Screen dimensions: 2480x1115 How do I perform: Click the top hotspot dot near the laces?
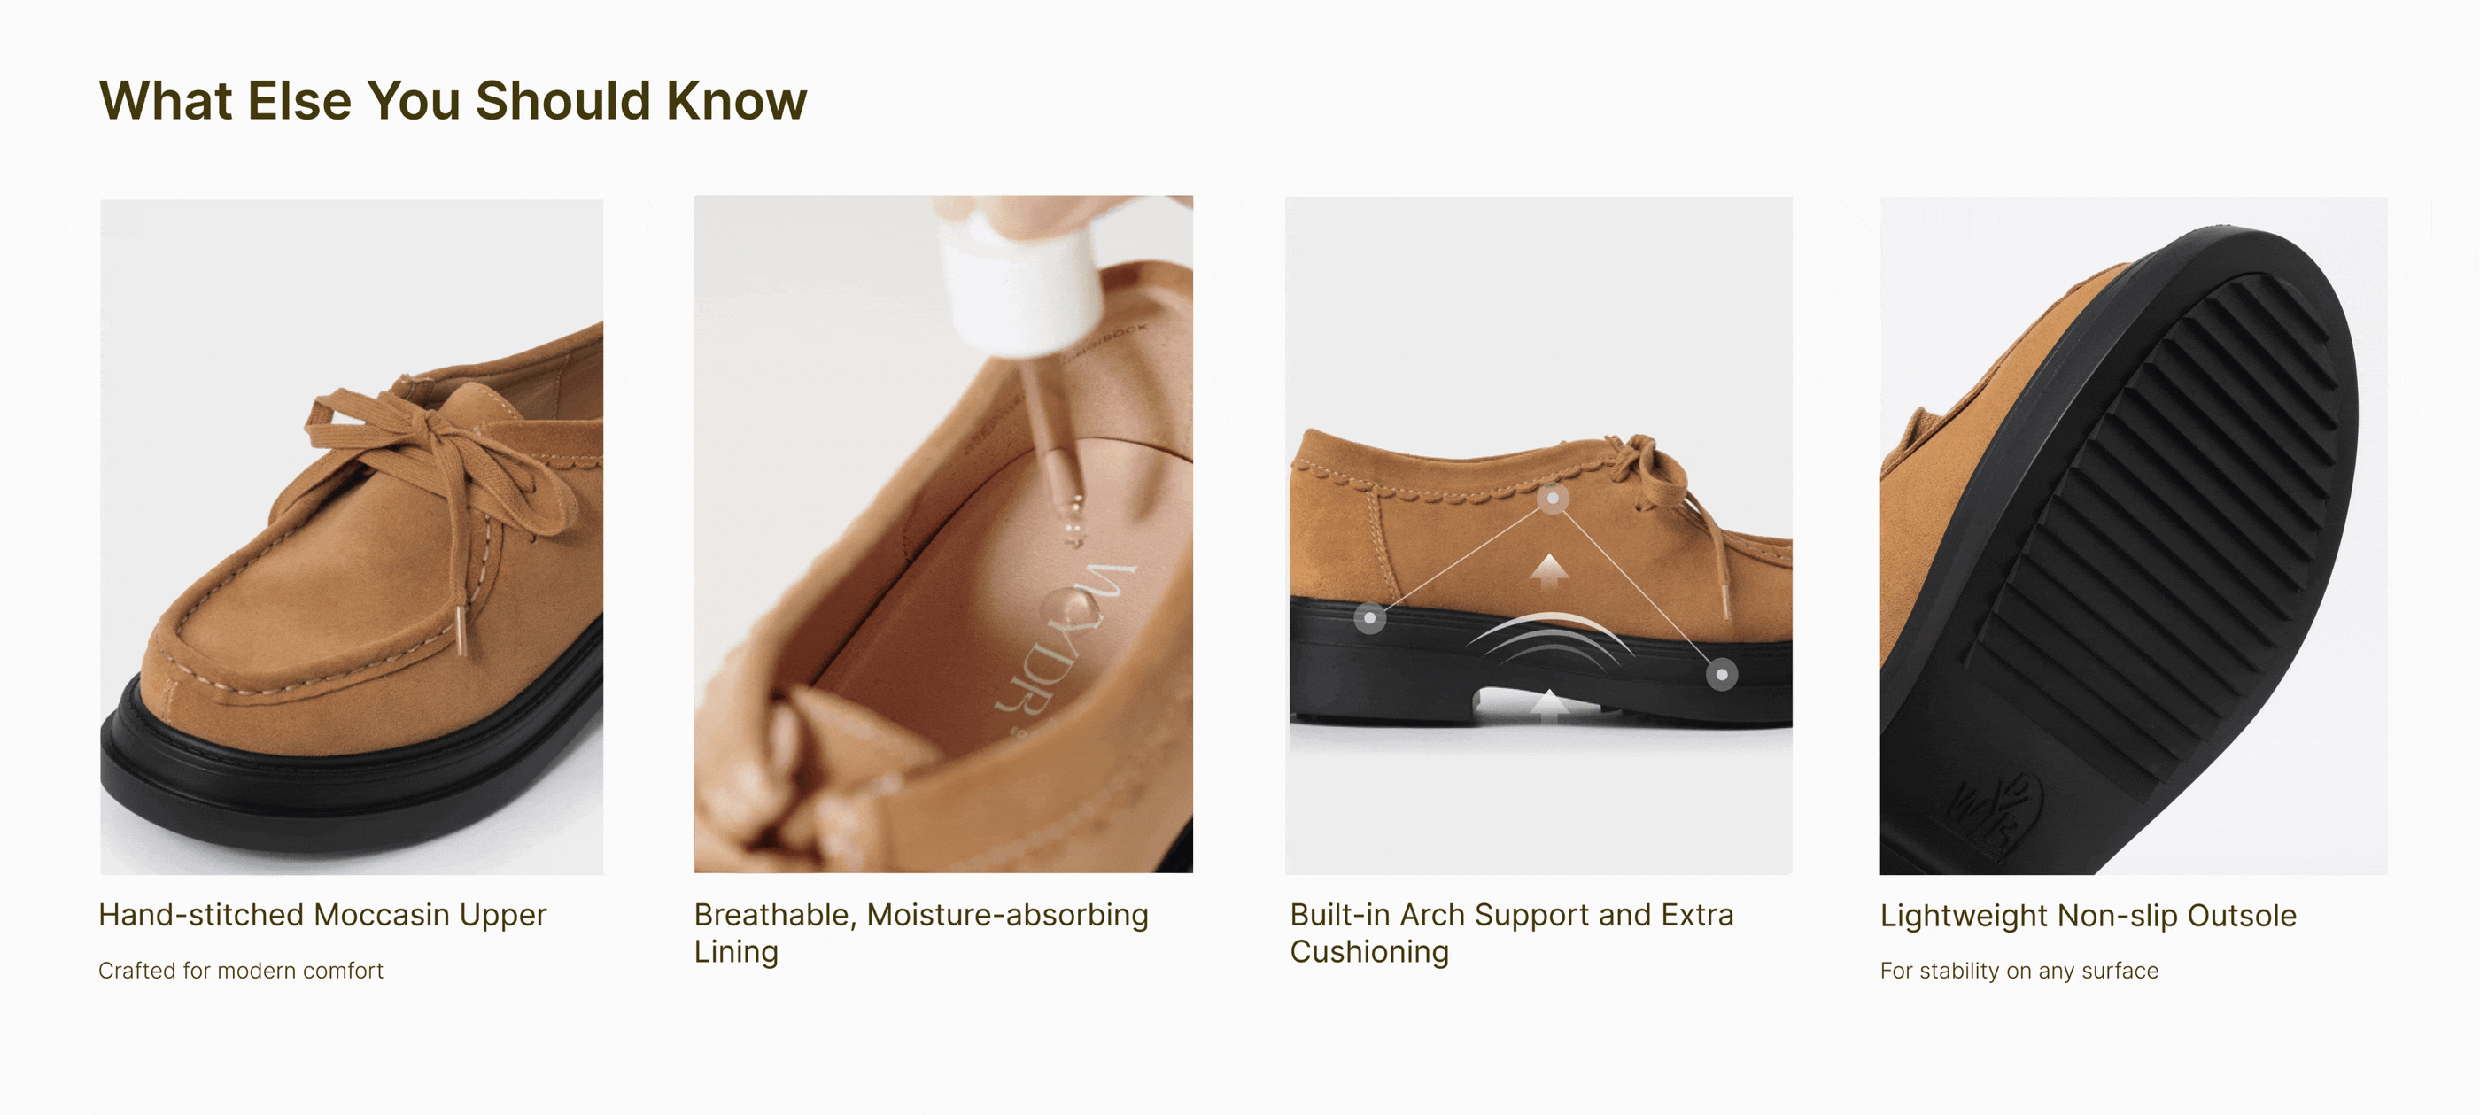point(1552,499)
